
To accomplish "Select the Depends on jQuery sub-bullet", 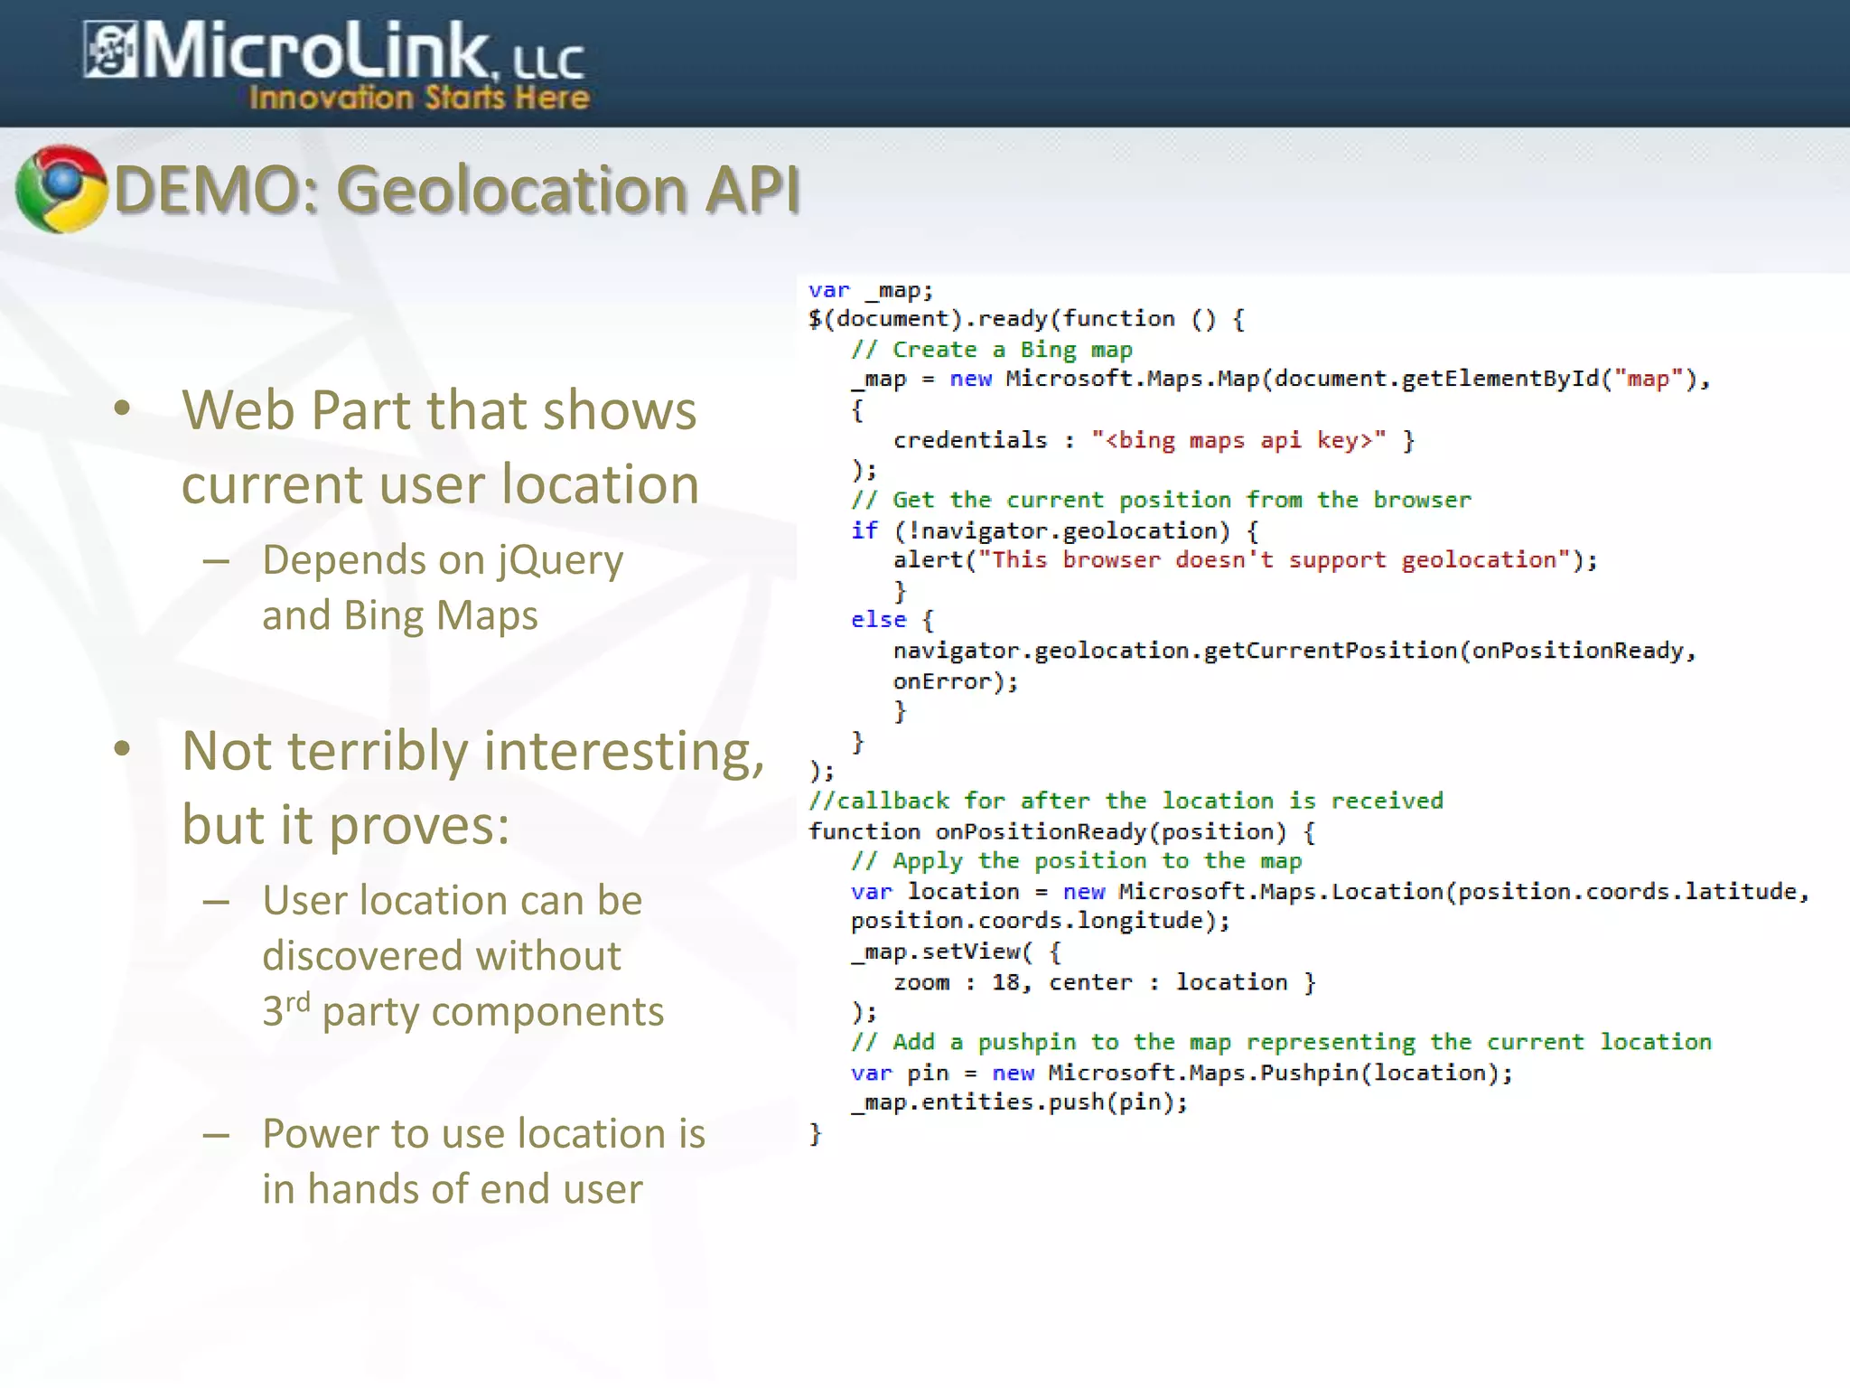I will 443,560.
